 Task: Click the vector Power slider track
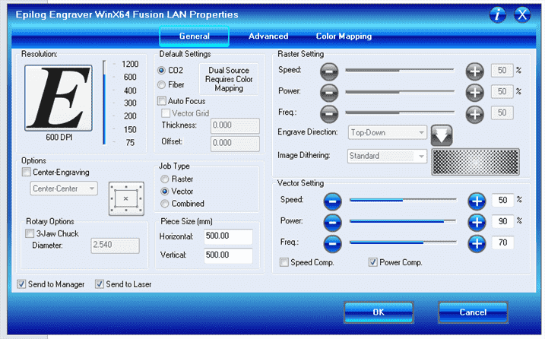[403, 221]
